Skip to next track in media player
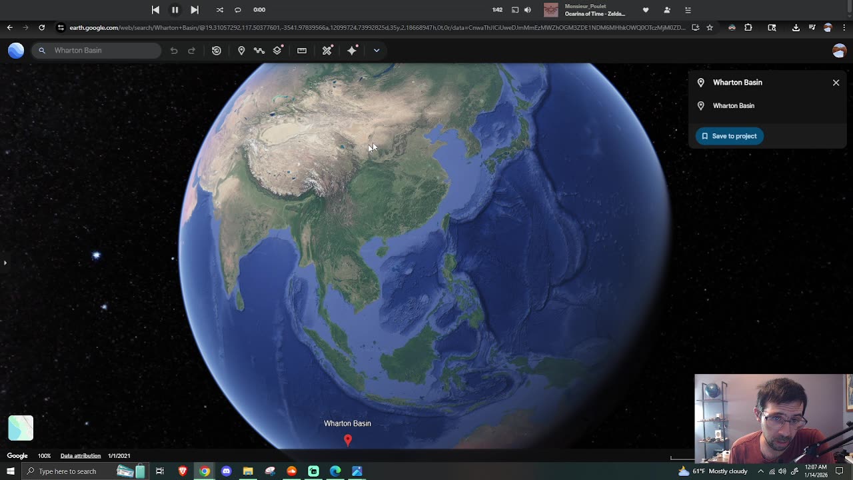853x480 pixels. click(194, 10)
